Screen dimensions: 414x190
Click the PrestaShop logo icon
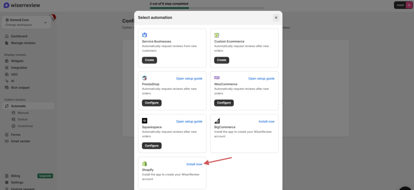[145, 78]
